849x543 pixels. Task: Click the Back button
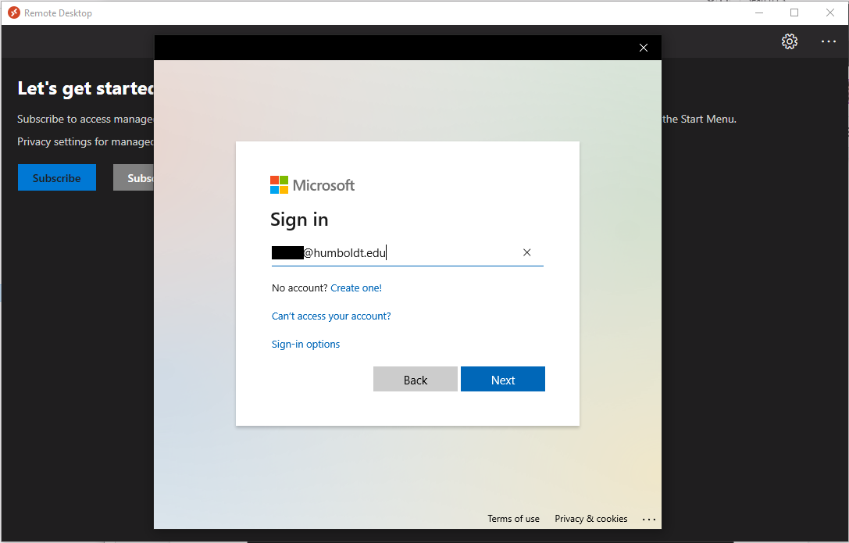pos(416,379)
